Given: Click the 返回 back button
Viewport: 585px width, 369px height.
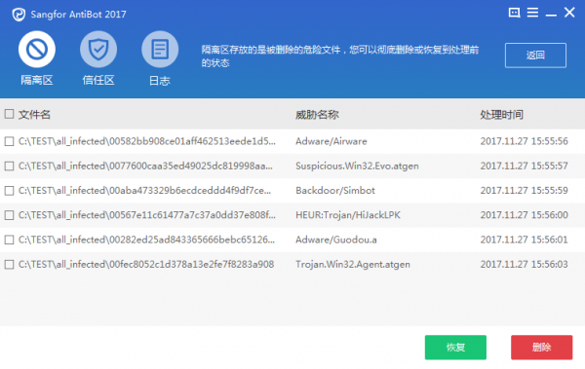Looking at the screenshot, I should [x=535, y=55].
